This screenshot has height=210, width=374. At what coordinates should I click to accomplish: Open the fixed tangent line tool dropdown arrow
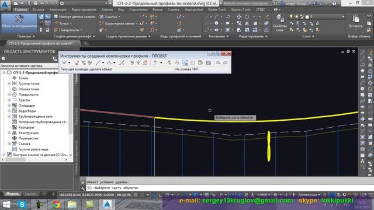pos(103,62)
